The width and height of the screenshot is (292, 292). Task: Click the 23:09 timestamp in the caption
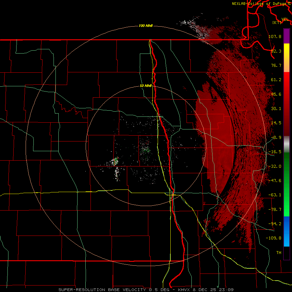pos(226,290)
